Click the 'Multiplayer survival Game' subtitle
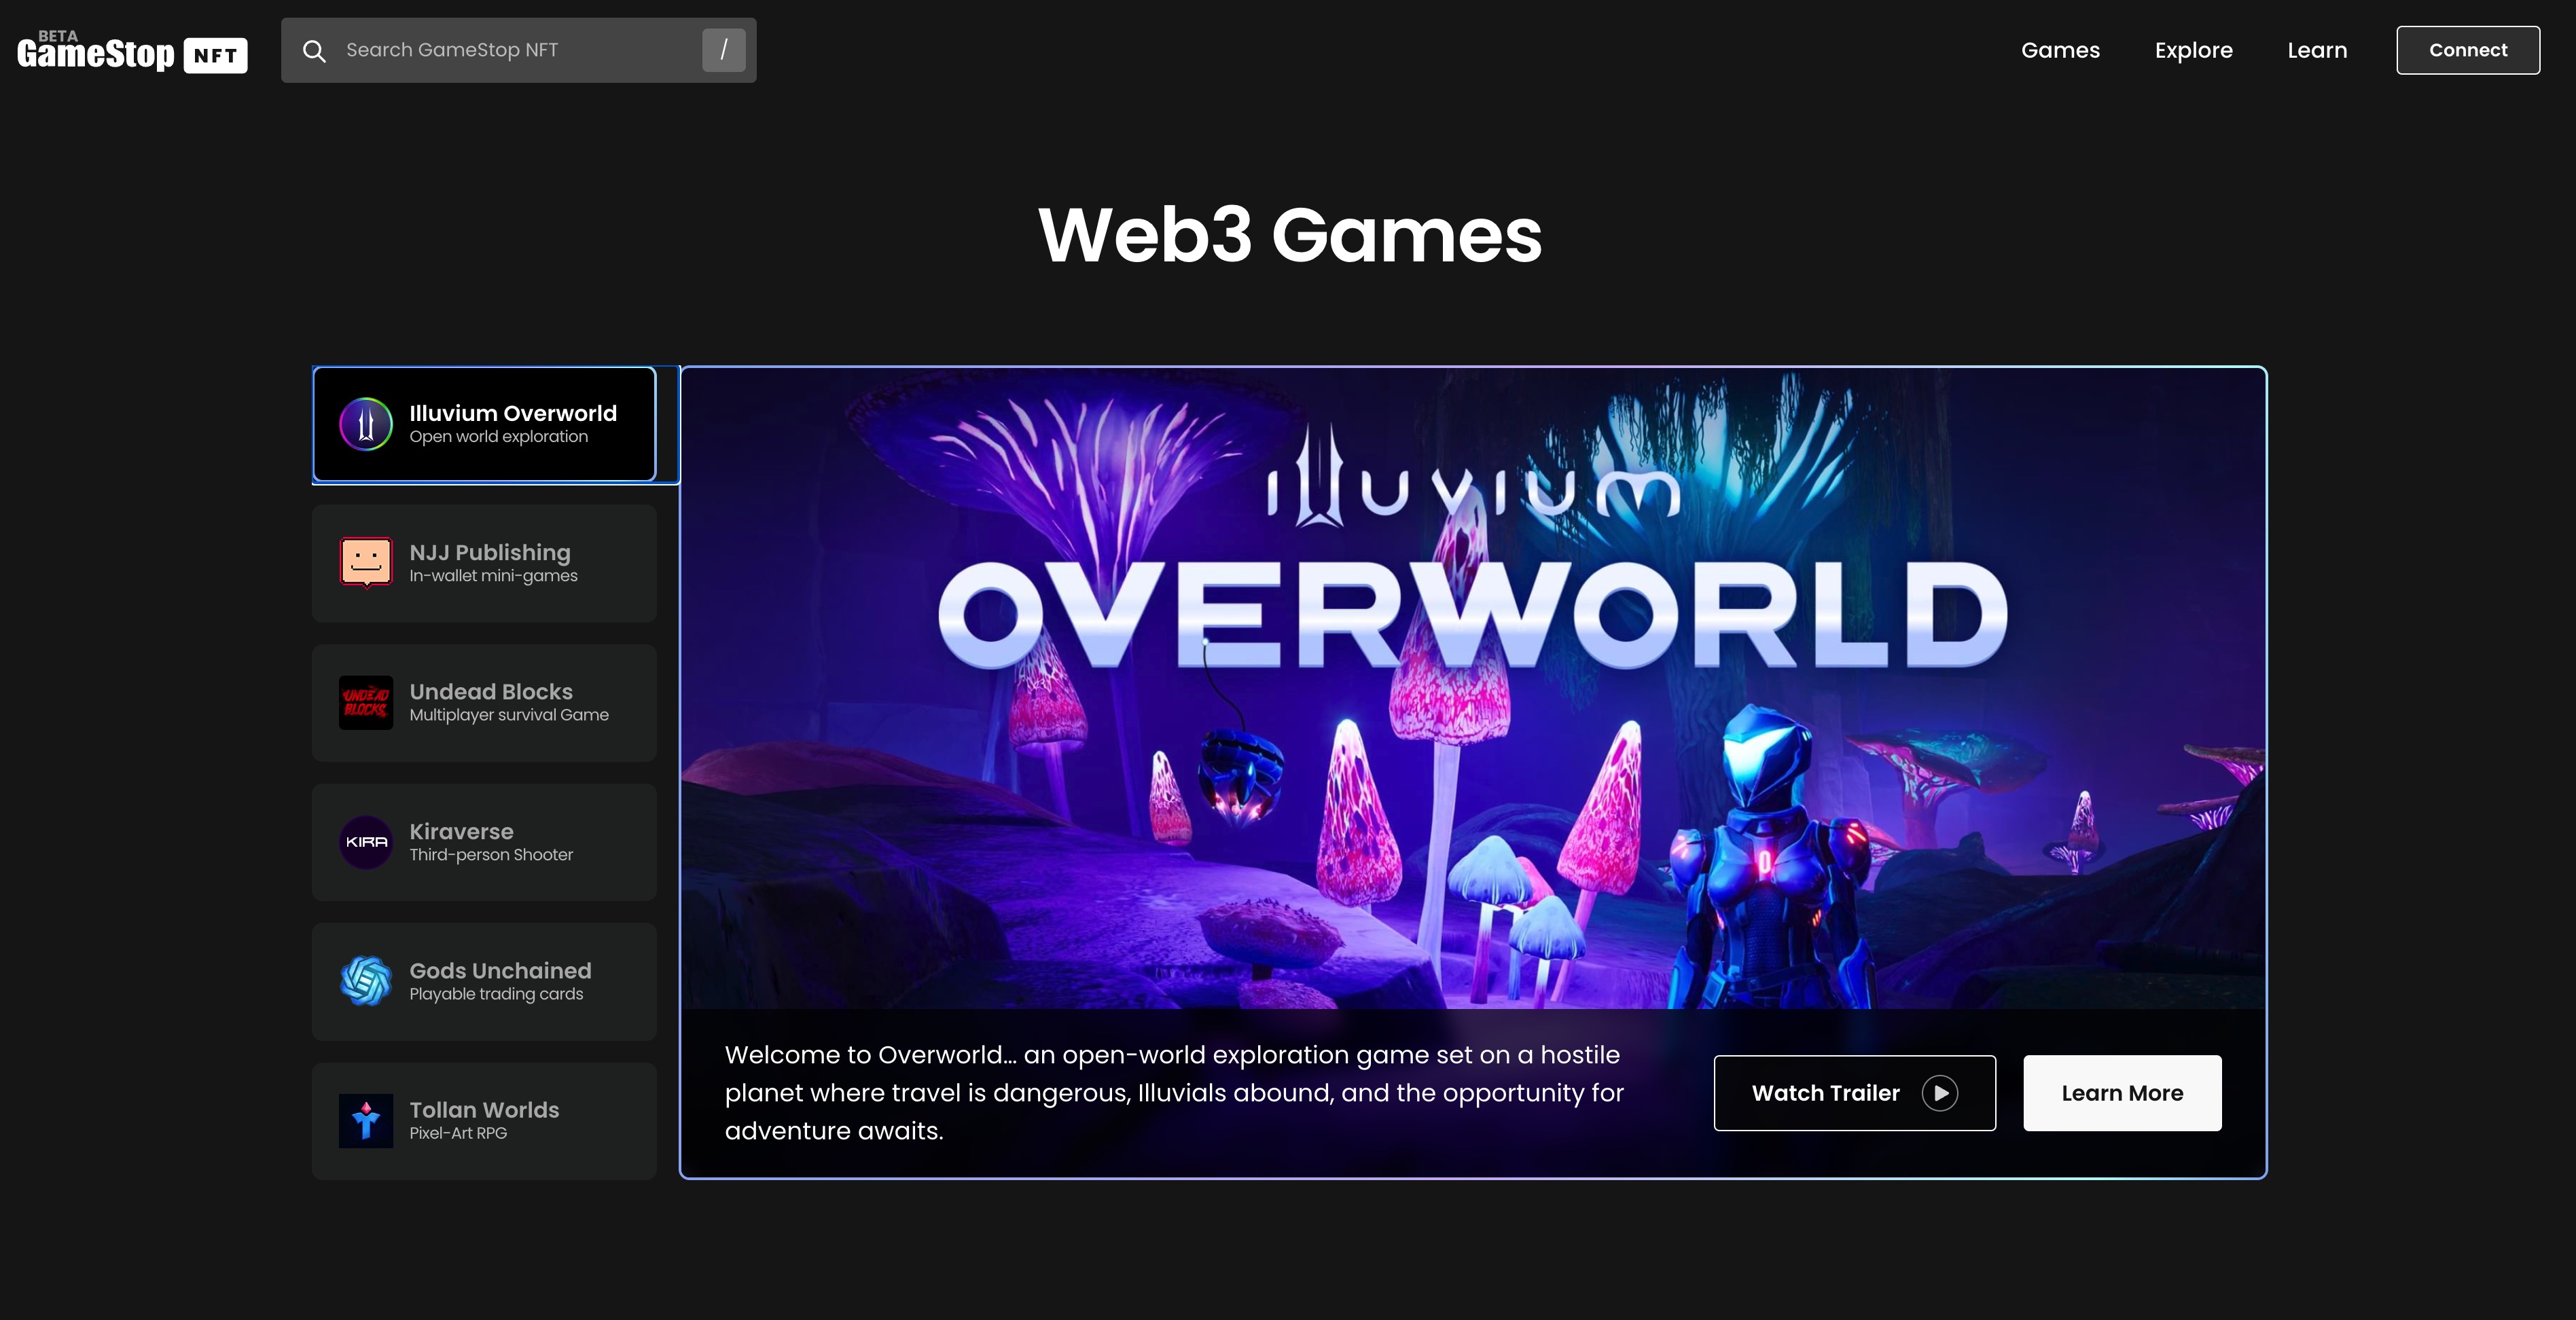The width and height of the screenshot is (2576, 1320). (x=509, y=714)
